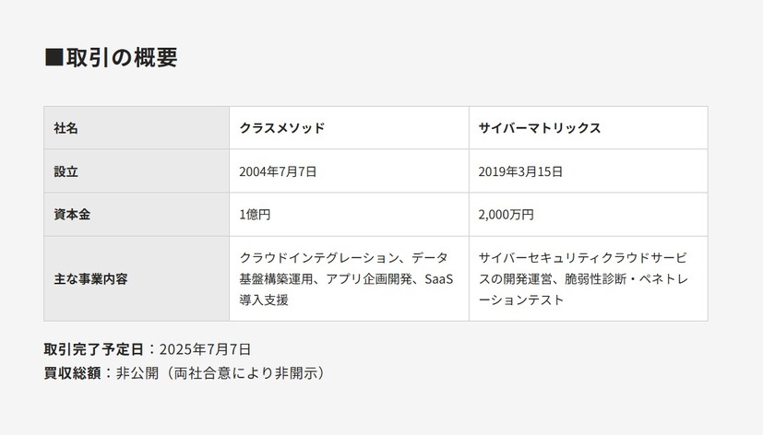
Task: Click the word SaaS in the business description
Action: click(438, 279)
